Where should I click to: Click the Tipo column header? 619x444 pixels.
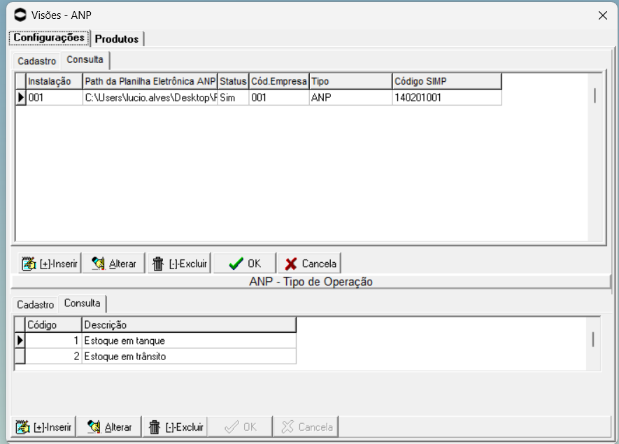click(350, 81)
